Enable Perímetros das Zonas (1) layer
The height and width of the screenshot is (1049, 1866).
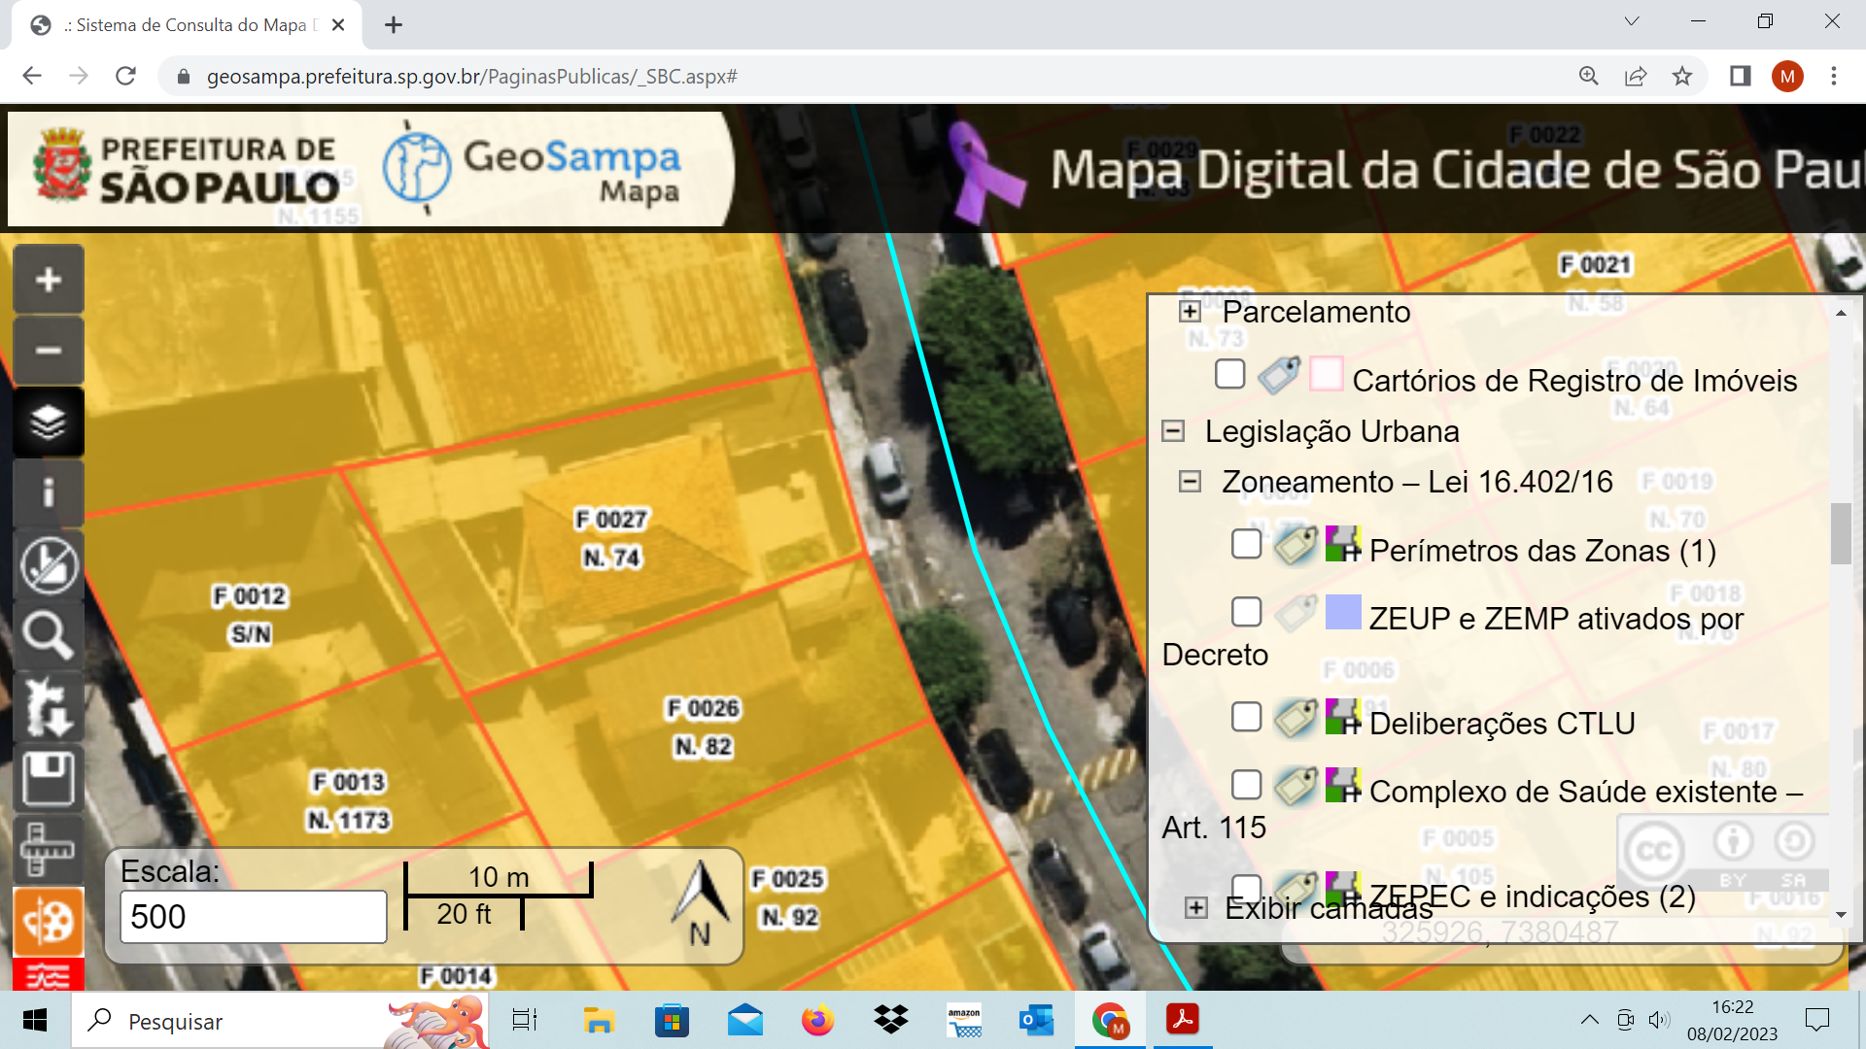tap(1246, 544)
